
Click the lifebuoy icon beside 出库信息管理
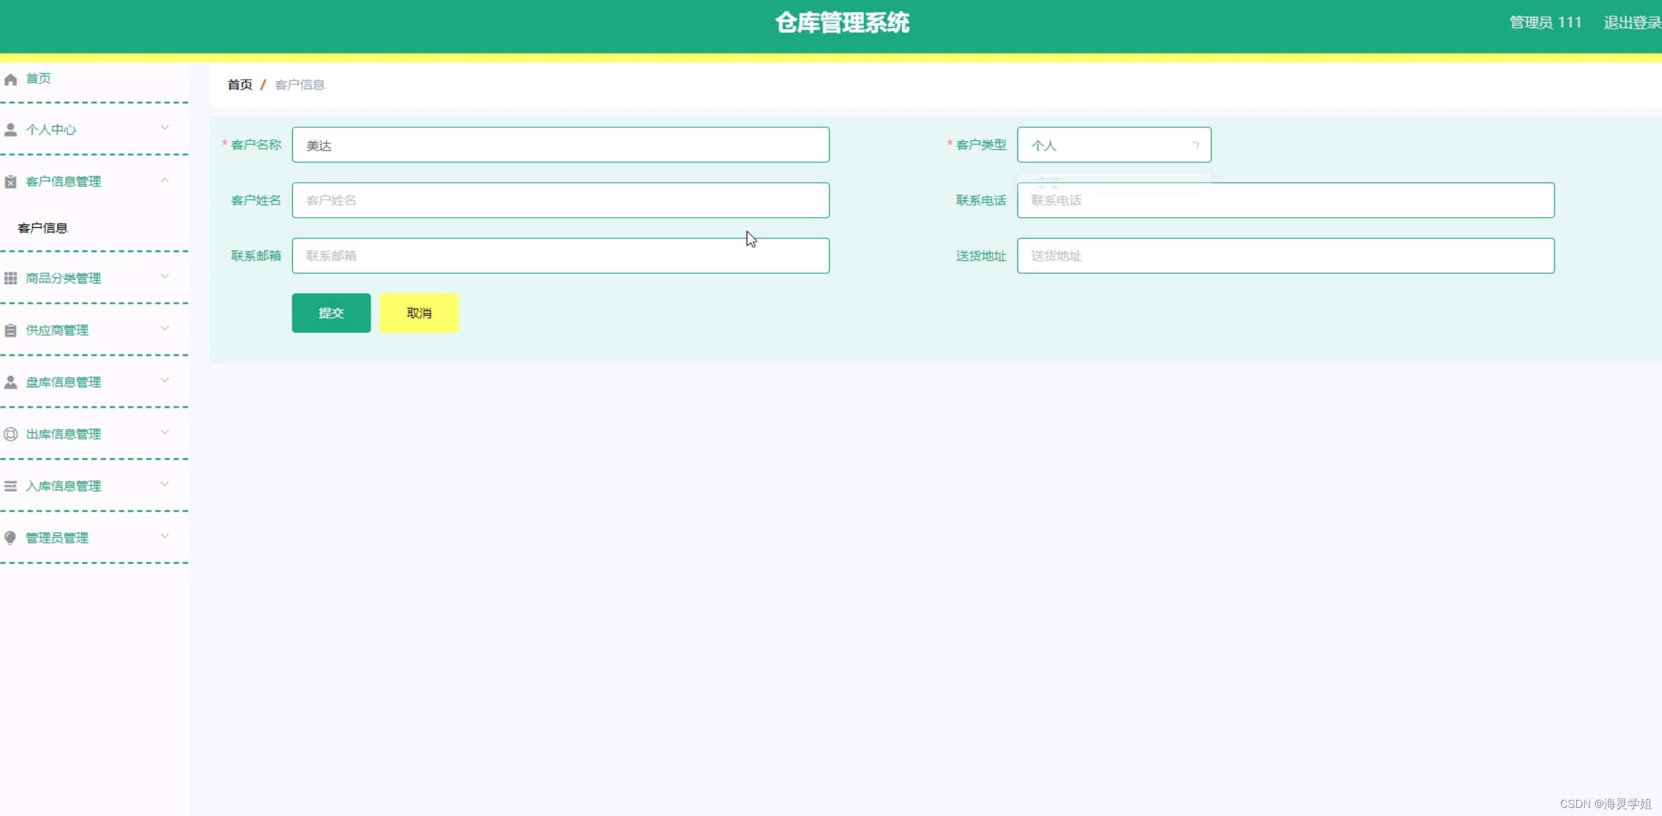(x=11, y=434)
